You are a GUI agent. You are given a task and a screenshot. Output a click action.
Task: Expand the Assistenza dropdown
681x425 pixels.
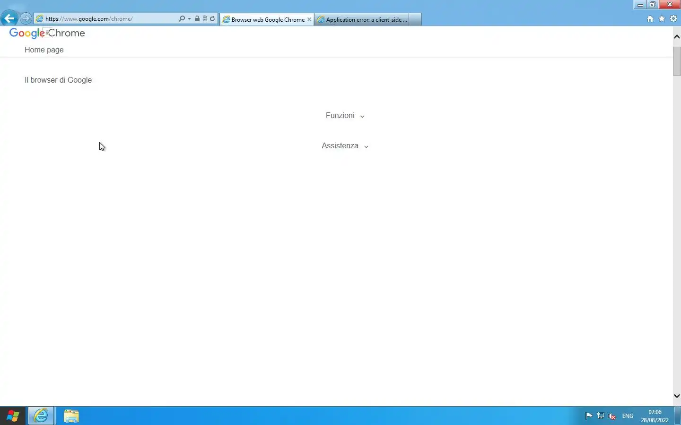(x=345, y=146)
